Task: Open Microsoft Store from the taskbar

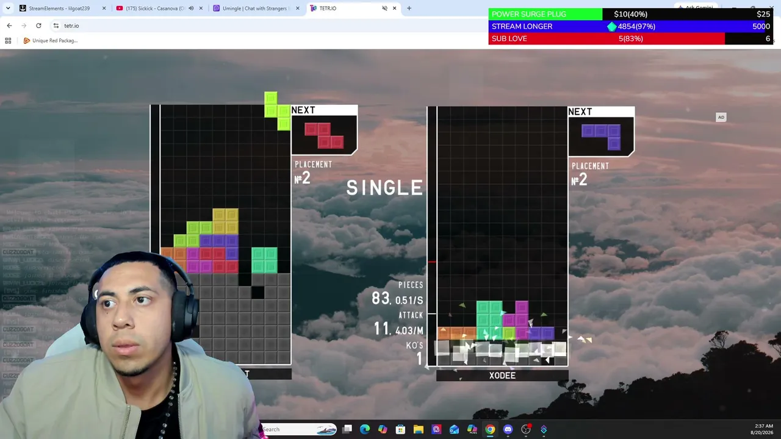Action: coord(400,429)
